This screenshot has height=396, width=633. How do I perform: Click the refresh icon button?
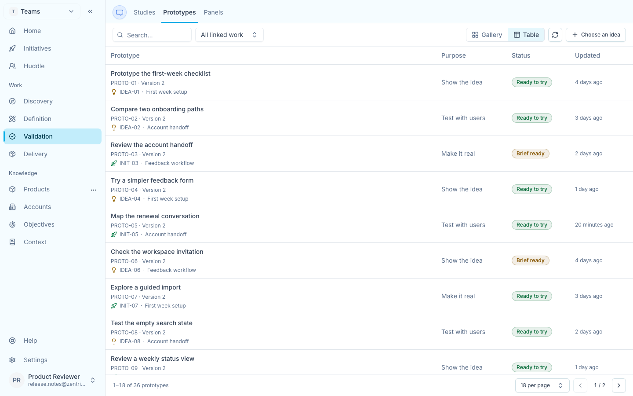pyautogui.click(x=555, y=35)
